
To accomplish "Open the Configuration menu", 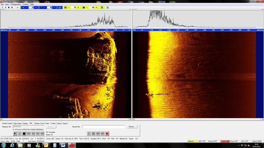I will click(x=16, y=4).
